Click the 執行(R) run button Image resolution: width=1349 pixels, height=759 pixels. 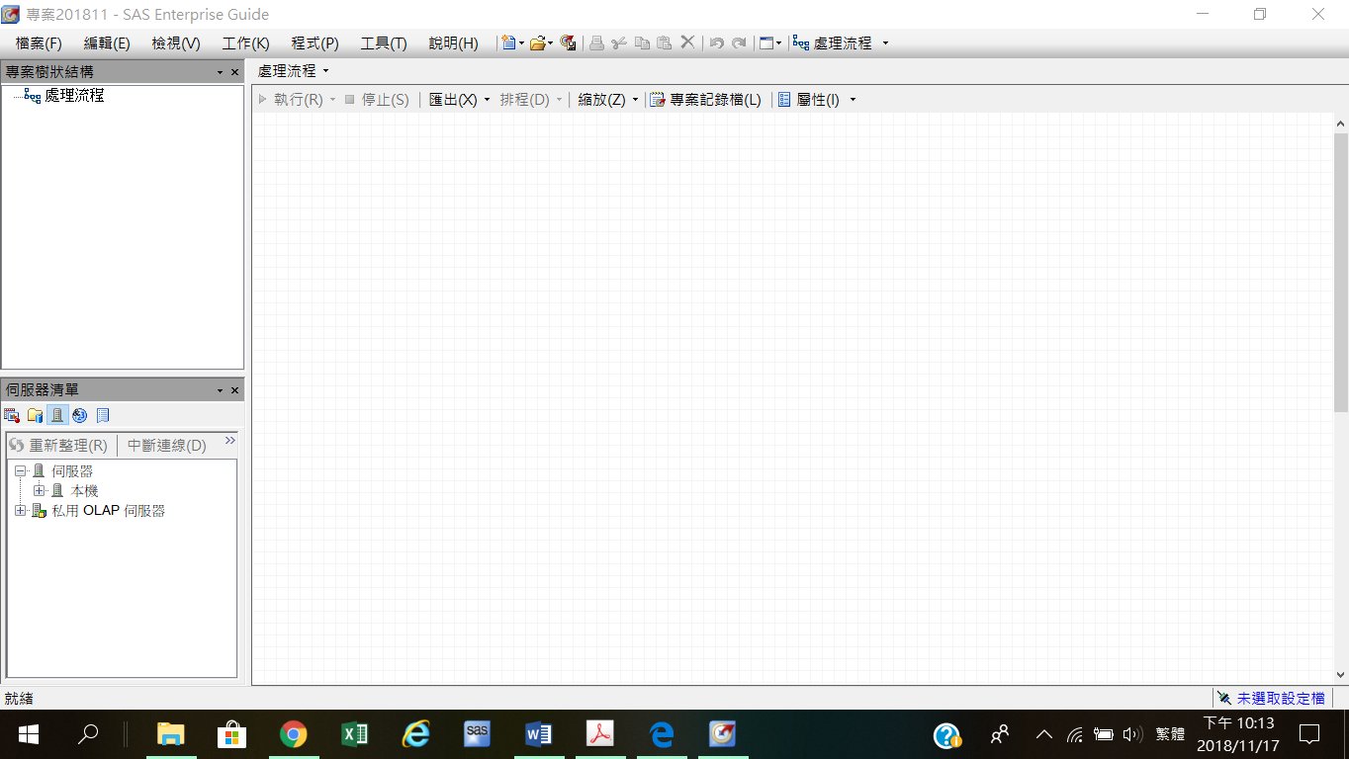click(291, 100)
